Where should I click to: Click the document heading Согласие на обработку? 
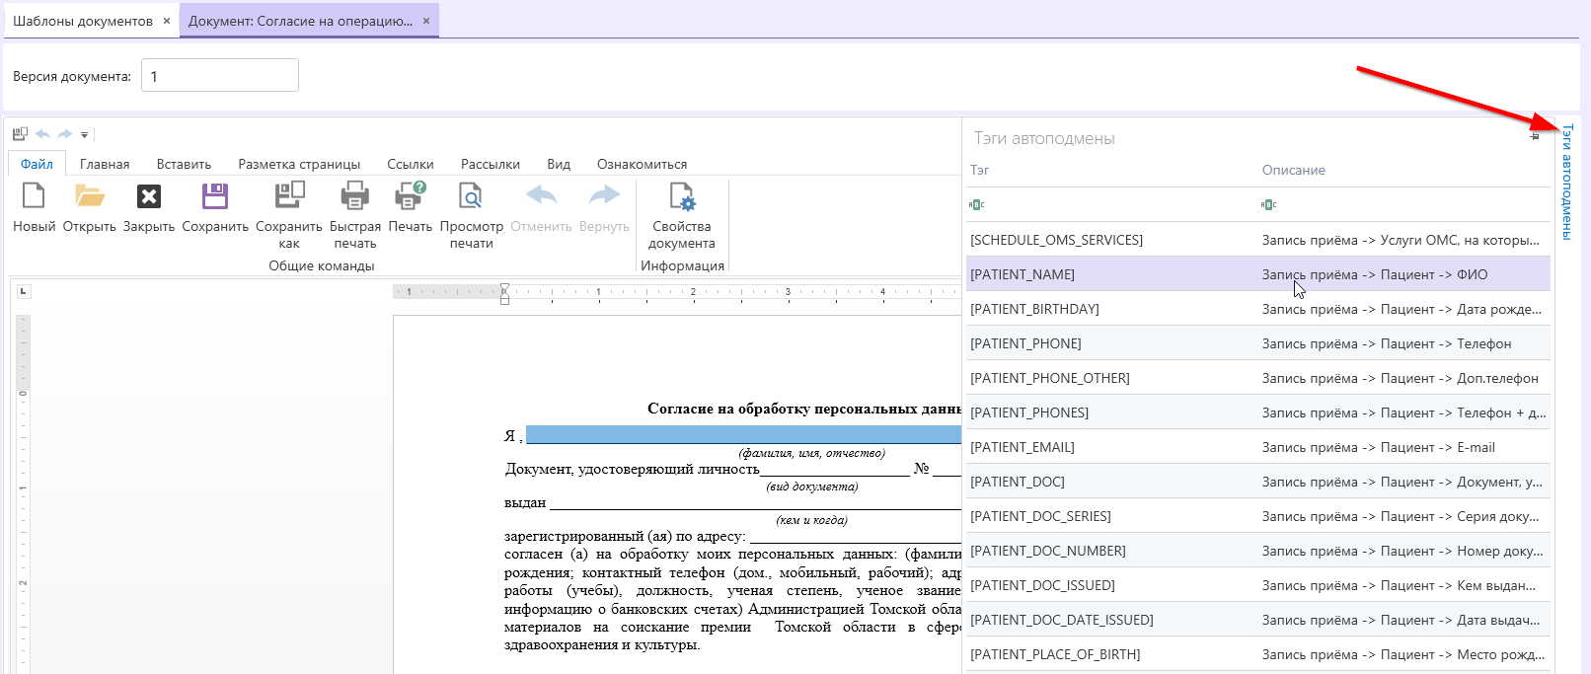pyautogui.click(x=804, y=409)
